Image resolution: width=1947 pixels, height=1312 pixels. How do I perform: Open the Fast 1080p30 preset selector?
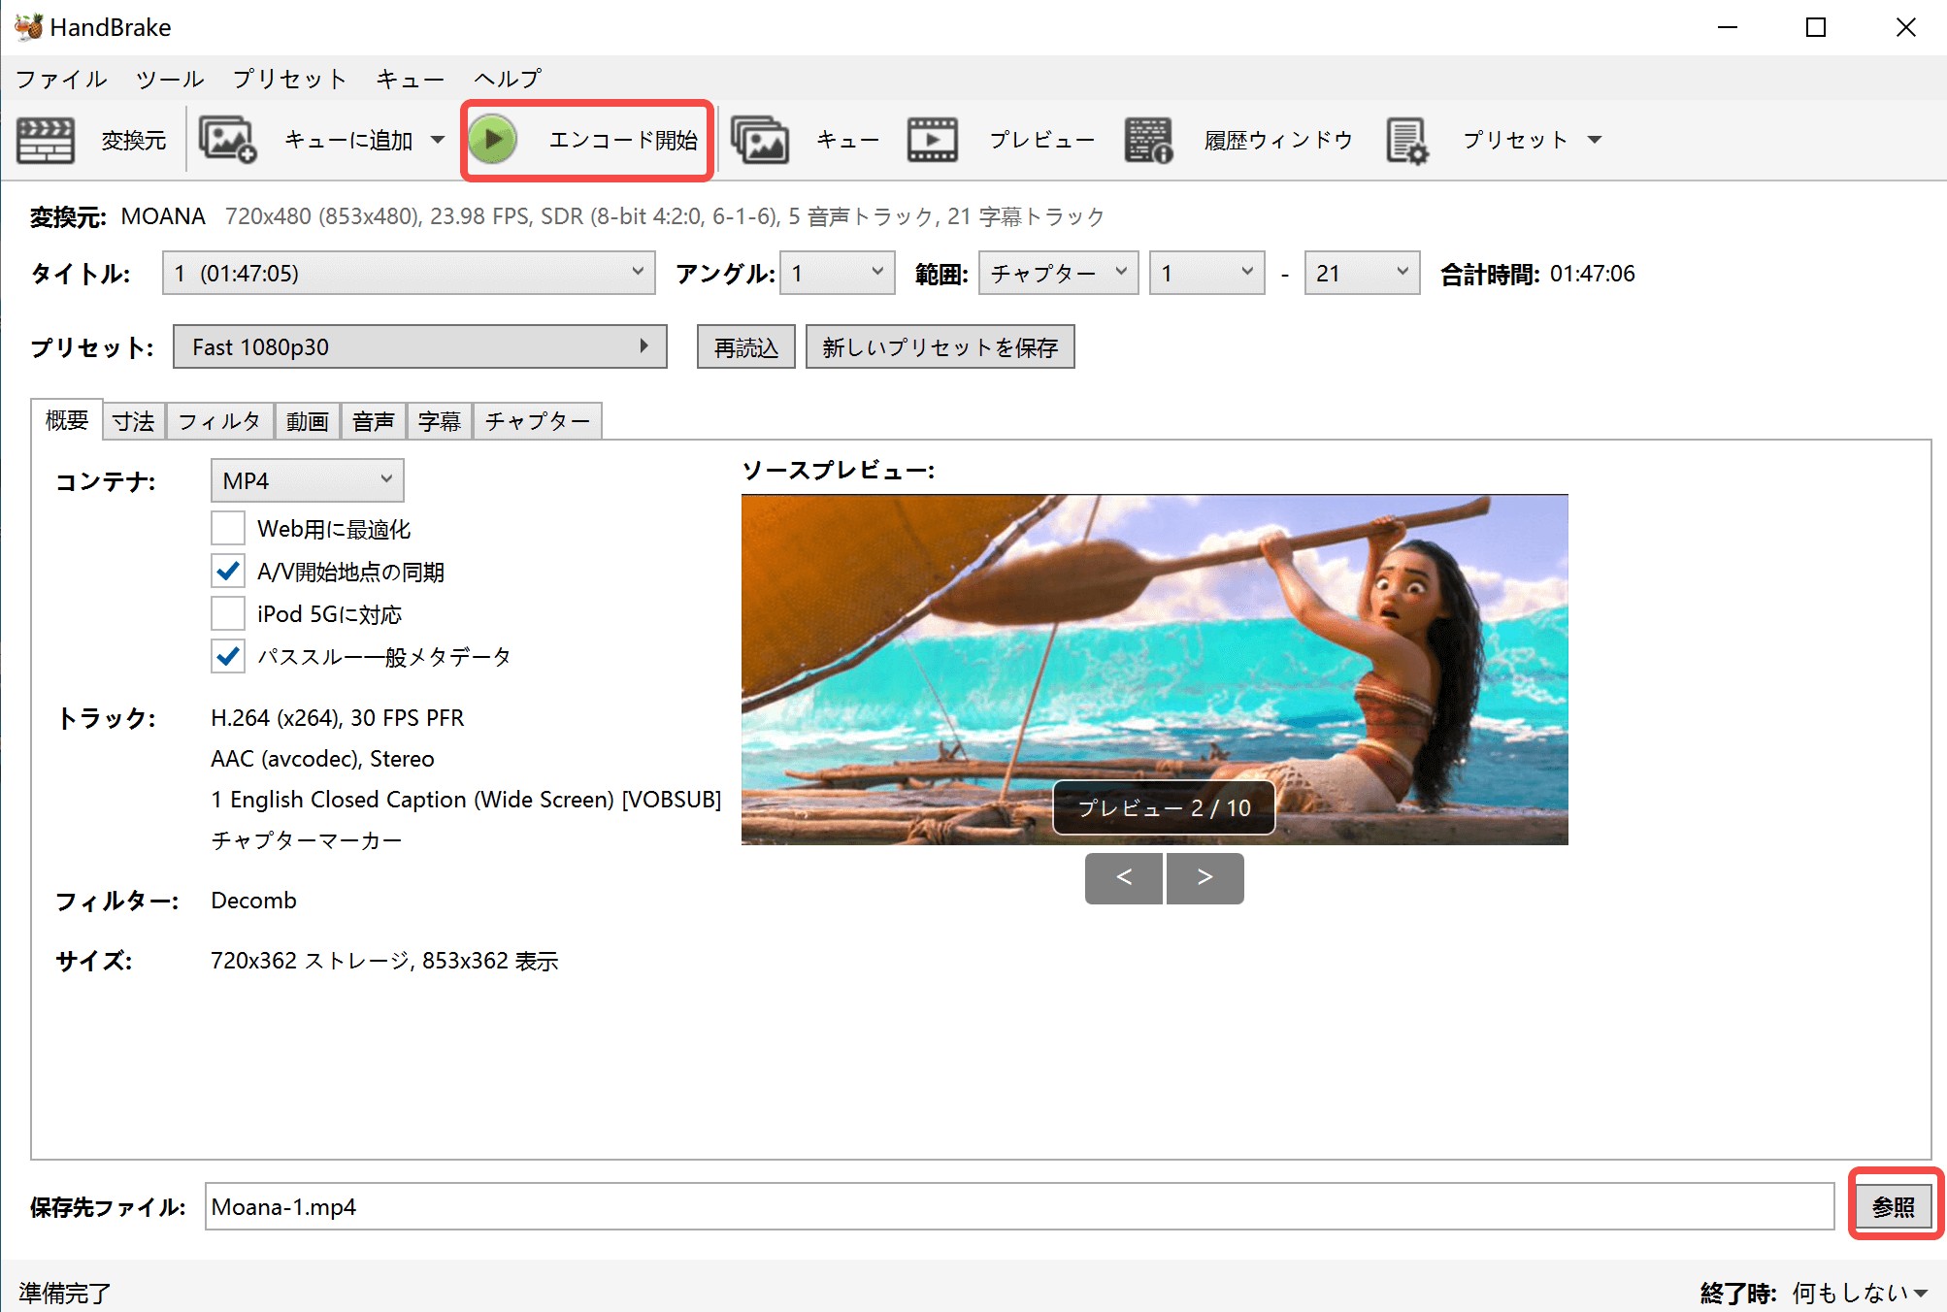click(x=419, y=346)
